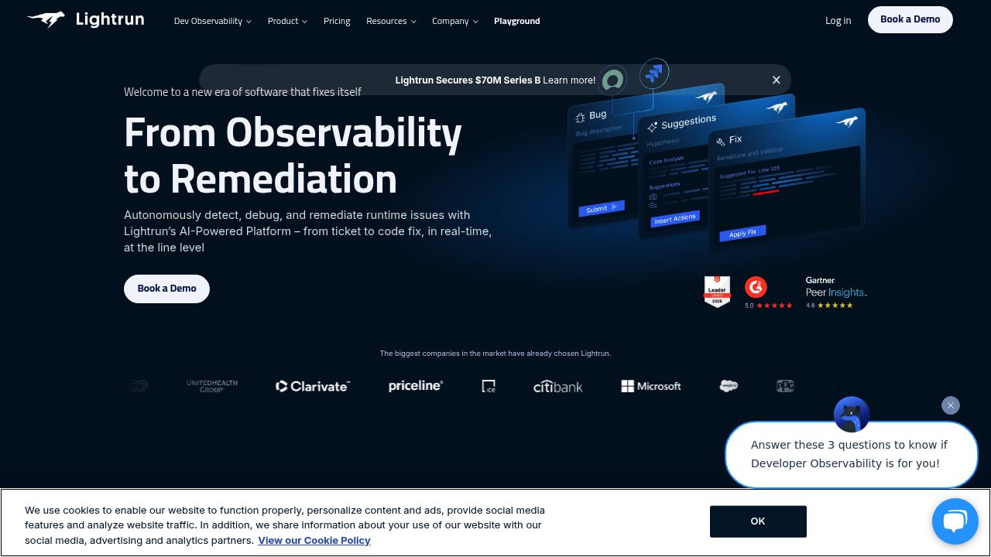991x557 pixels.
Task: Click the PPG logo
Action: 785,386
